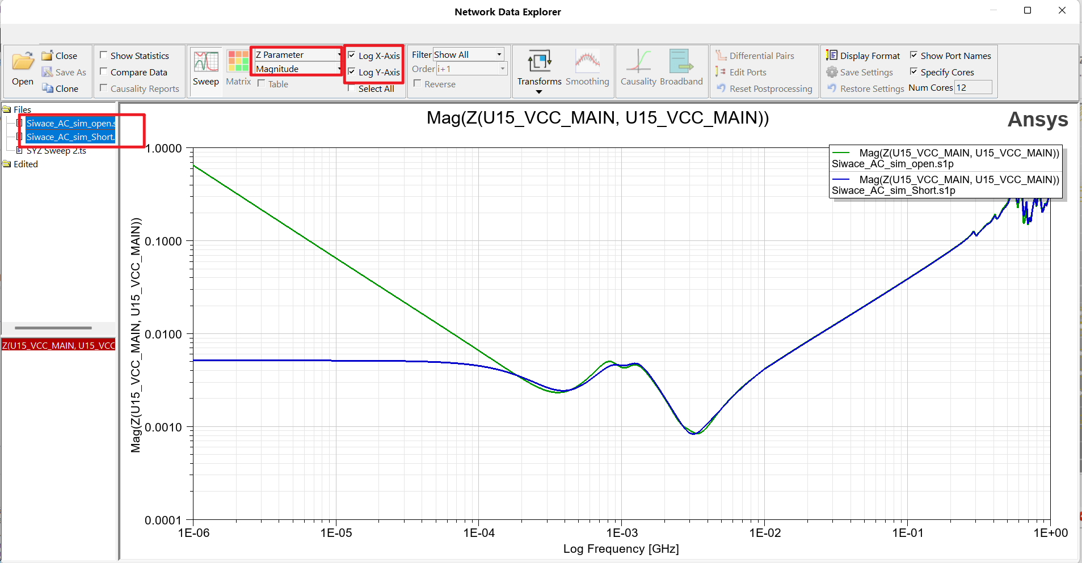Click the Clone icon
Screen dimensions: 1082x563
[x=47, y=88]
